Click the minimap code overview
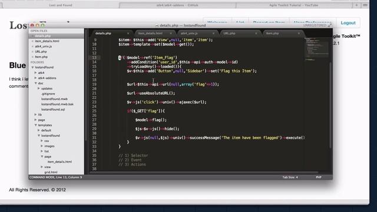377x212 pixels. pos(317,49)
